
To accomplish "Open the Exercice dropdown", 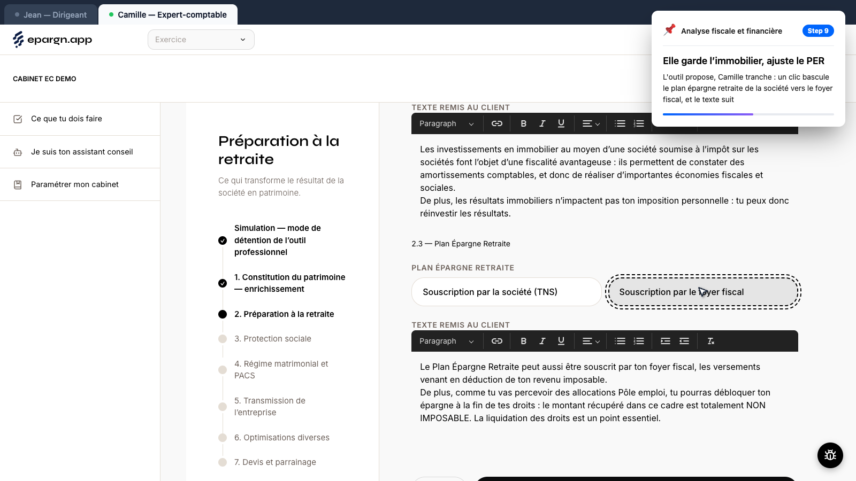I will (x=201, y=40).
